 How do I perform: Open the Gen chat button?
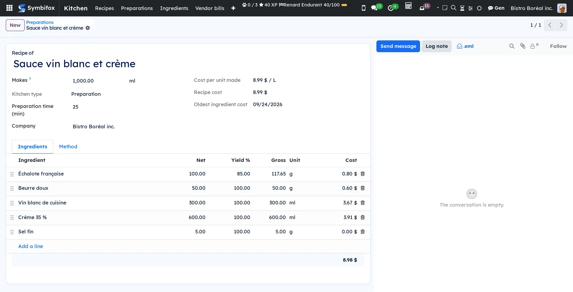(x=496, y=8)
